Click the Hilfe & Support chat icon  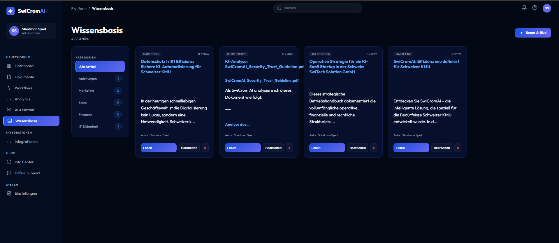pos(9,173)
